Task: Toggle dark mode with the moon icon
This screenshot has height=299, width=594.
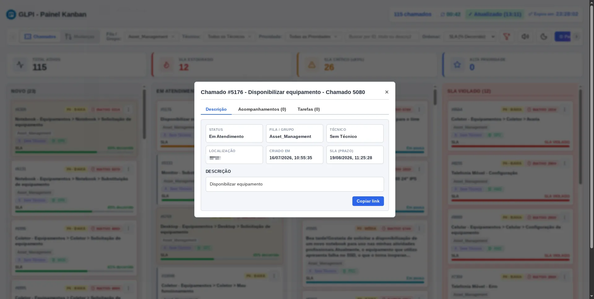Action: (x=544, y=36)
